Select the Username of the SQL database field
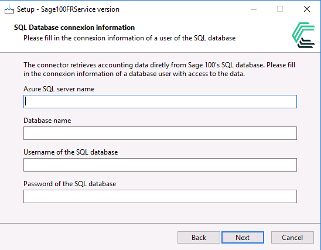Screen dimensions: 321x250 click(x=160, y=165)
